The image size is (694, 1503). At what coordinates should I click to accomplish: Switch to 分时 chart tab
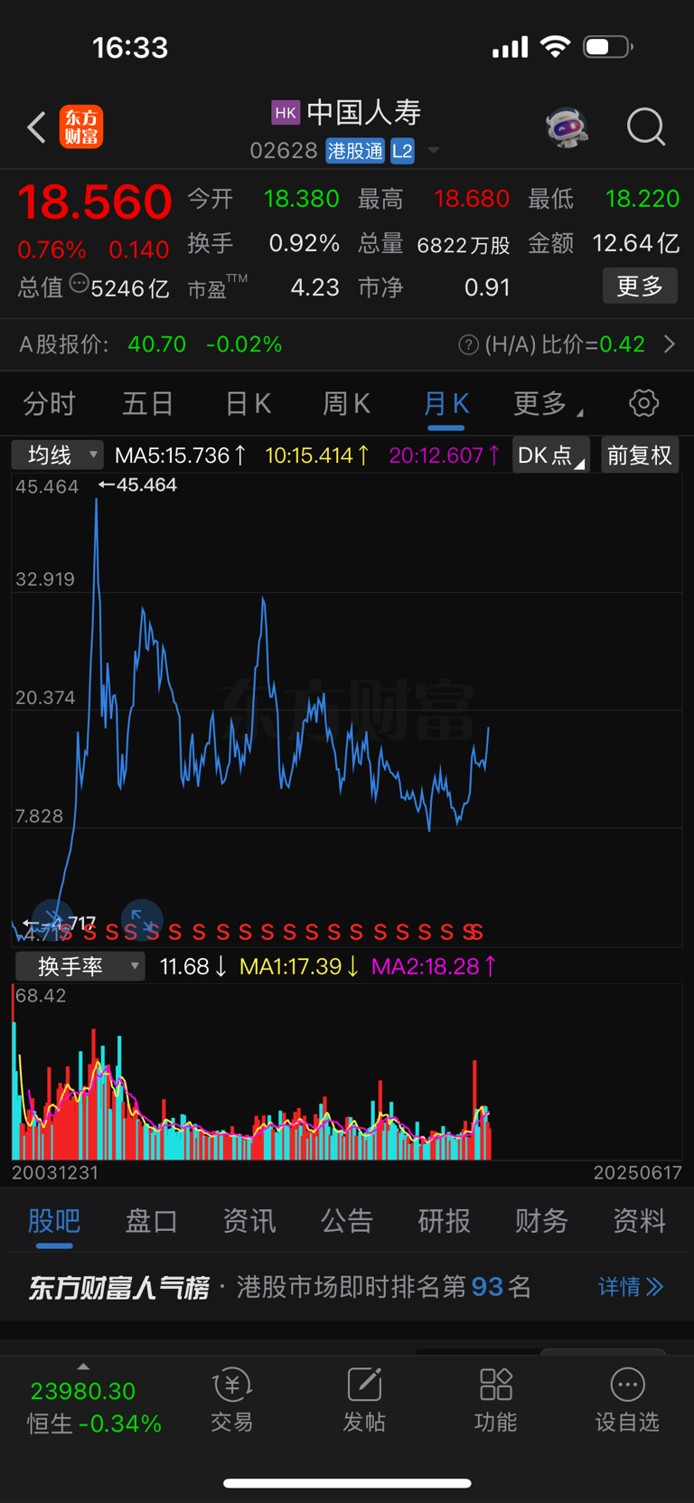click(x=49, y=403)
